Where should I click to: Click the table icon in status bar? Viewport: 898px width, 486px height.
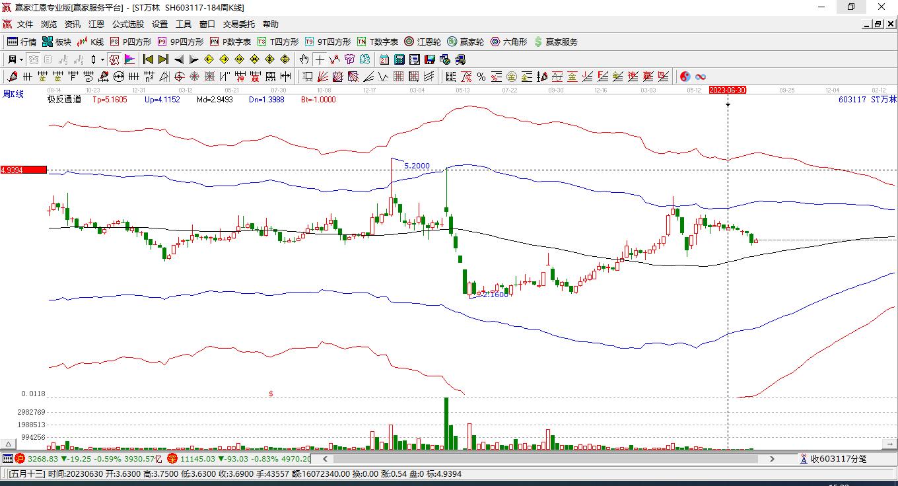pyautogui.click(x=7, y=458)
